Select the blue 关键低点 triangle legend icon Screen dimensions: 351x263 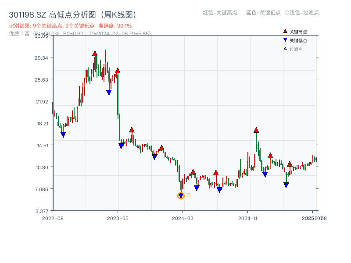click(x=284, y=39)
